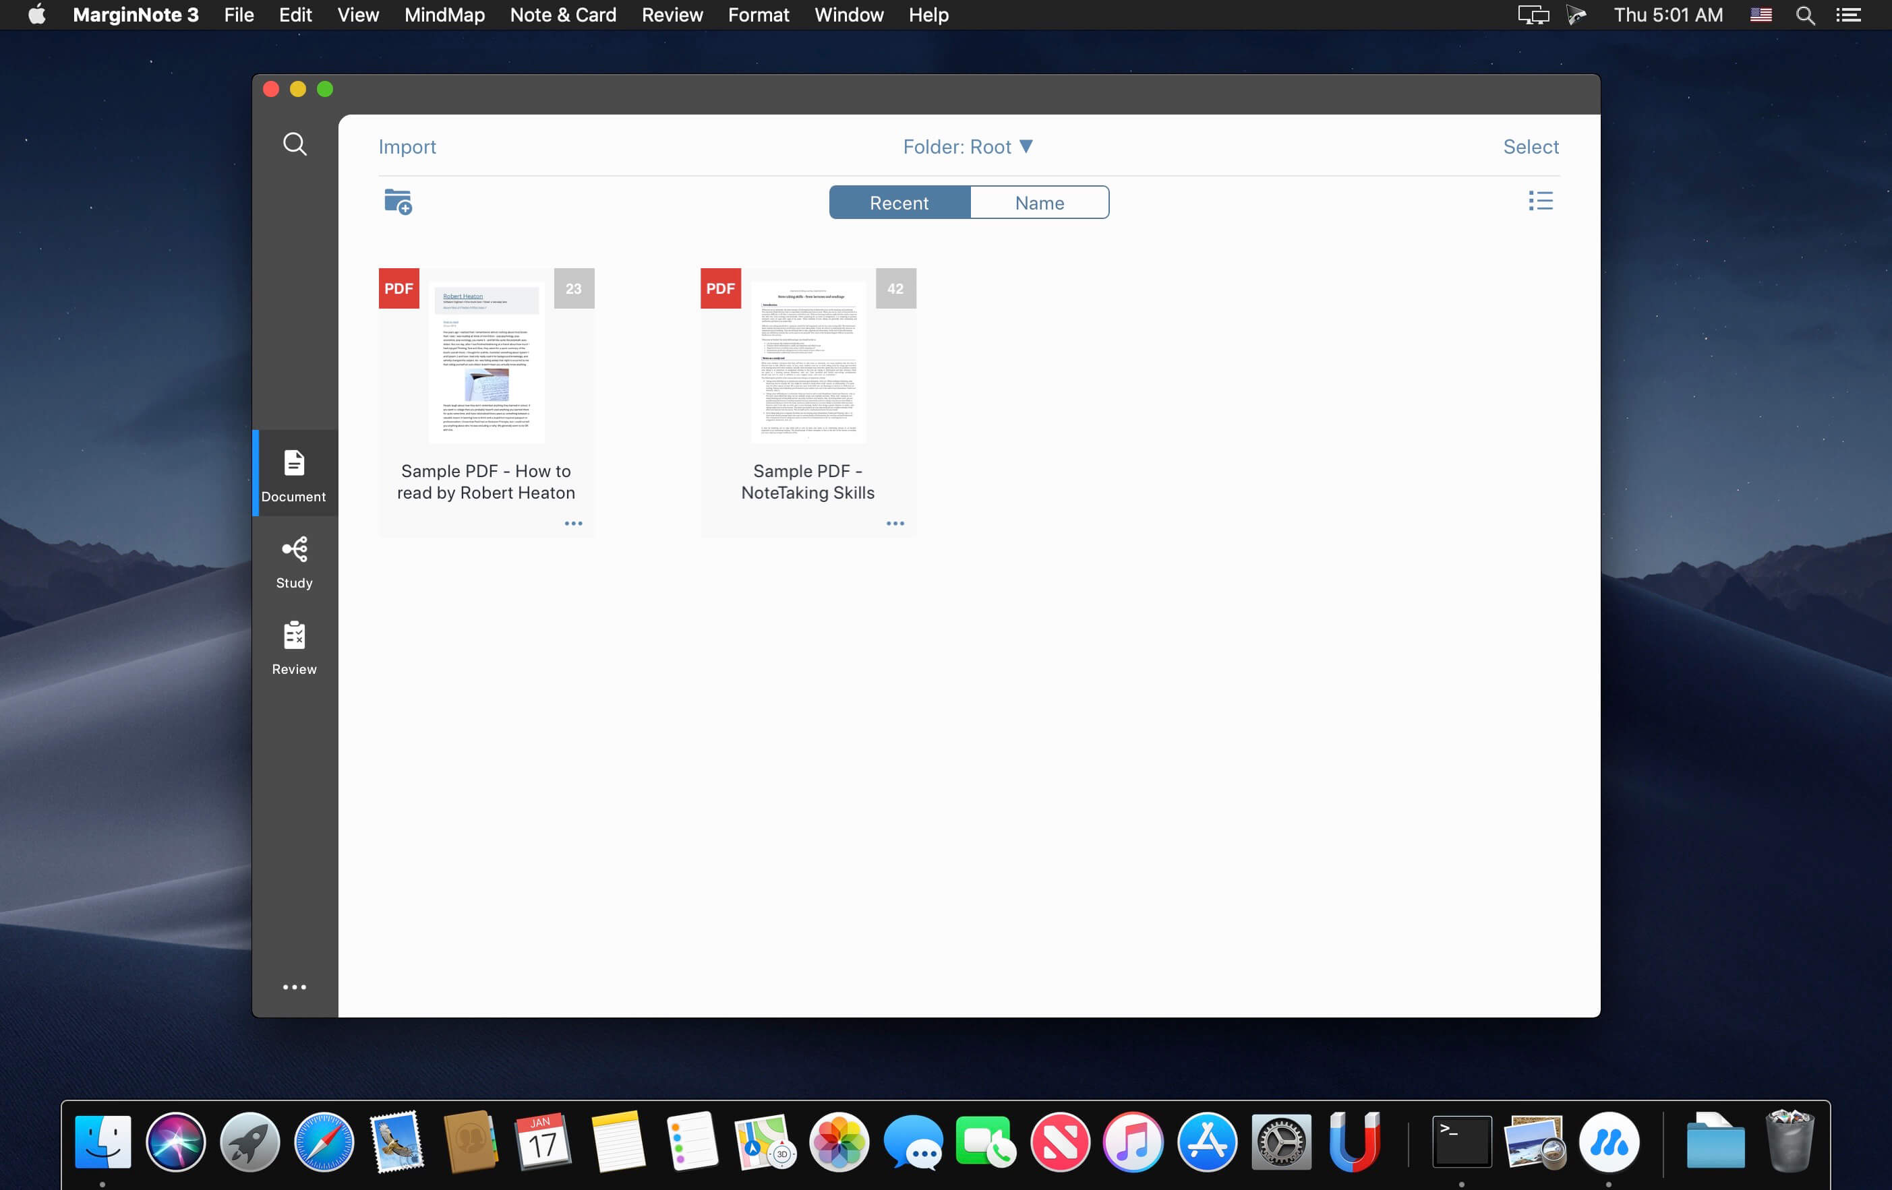Open the NoteTaking Skills PDF thumbnail
The image size is (1892, 1190).
click(x=808, y=362)
